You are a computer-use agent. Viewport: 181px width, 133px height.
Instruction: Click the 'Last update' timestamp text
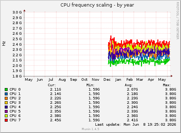pos(135,125)
